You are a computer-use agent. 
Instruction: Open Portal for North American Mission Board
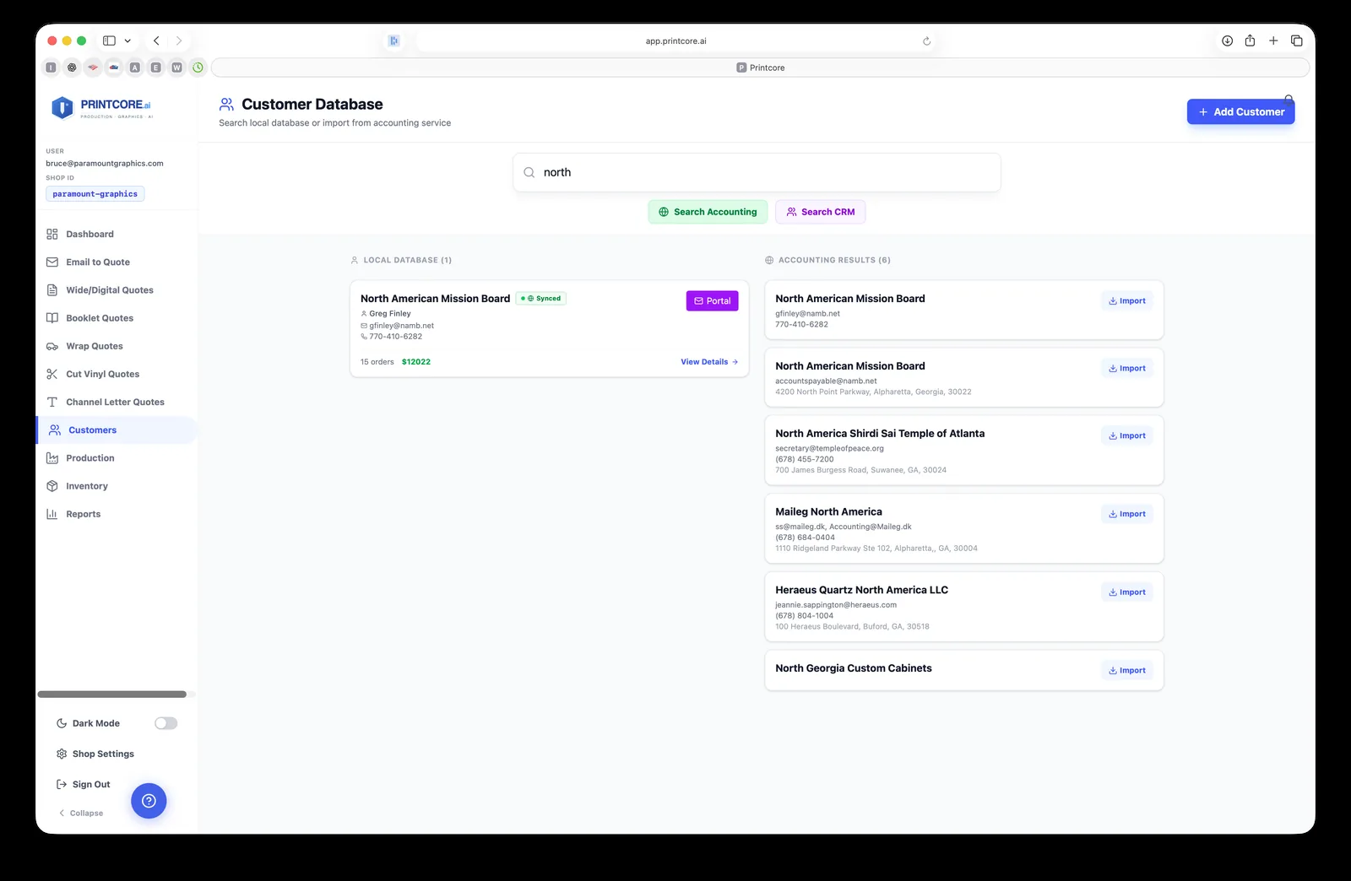point(713,300)
